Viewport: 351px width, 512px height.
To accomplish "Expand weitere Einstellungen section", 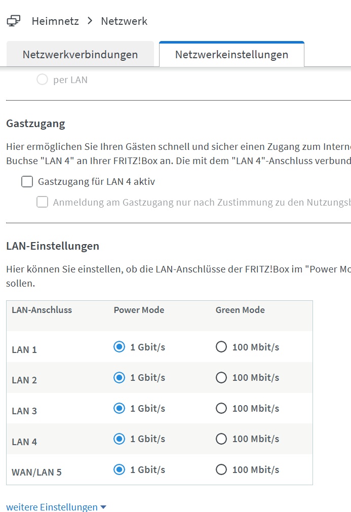I will (52, 507).
